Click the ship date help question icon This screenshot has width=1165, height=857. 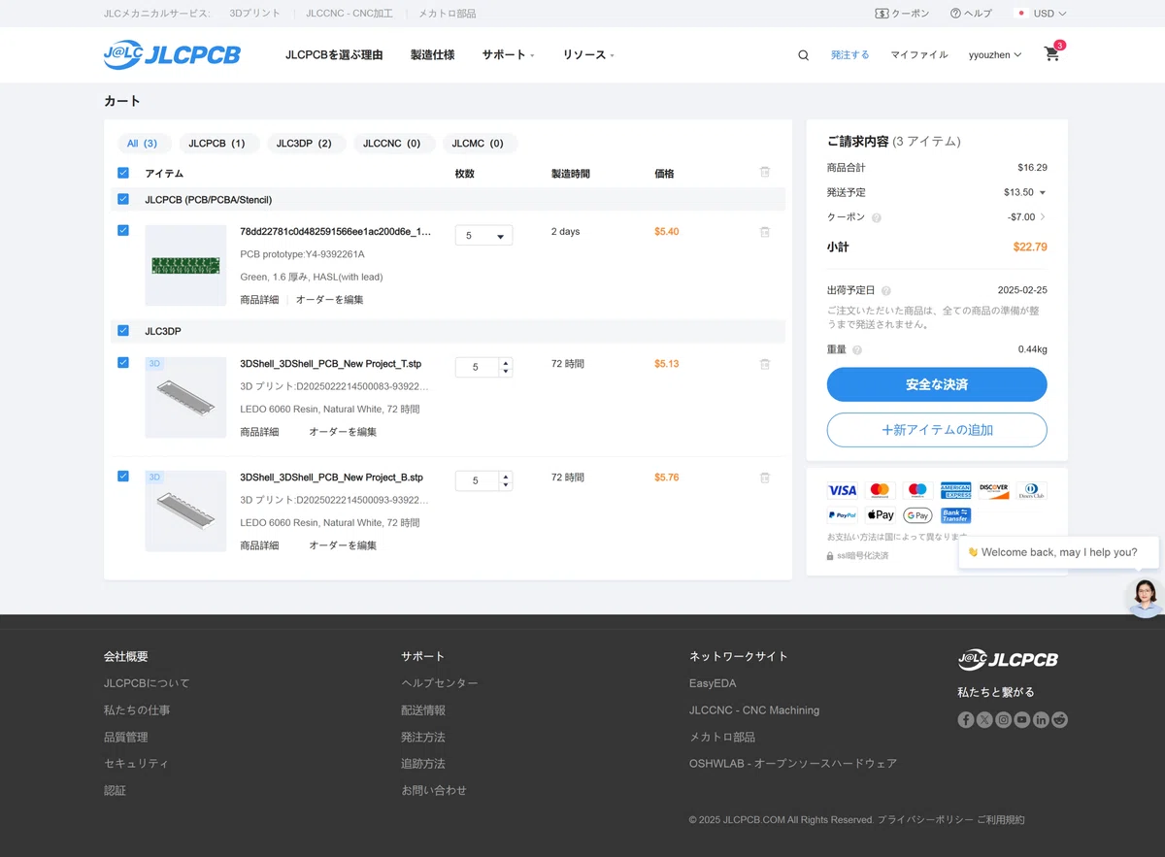[x=886, y=291]
